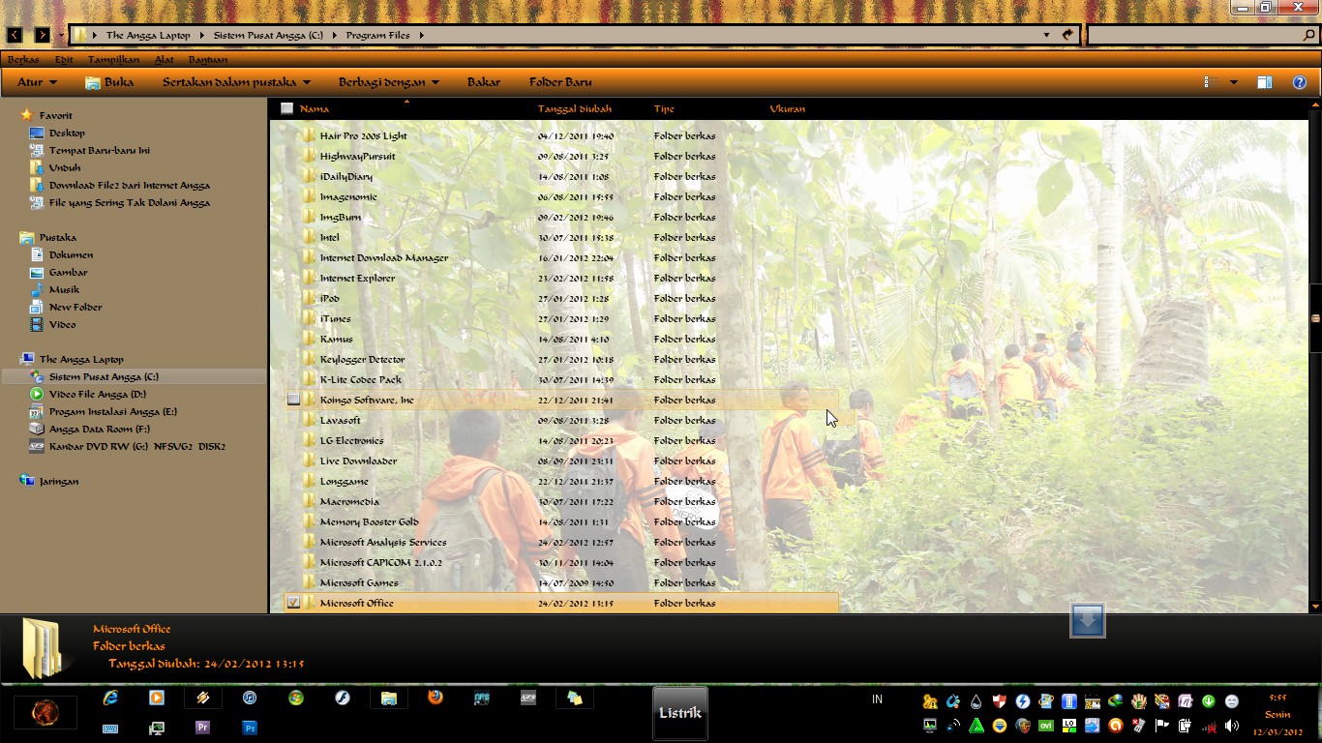
Task: Click the Back navigation arrow
Action: click(x=15, y=35)
